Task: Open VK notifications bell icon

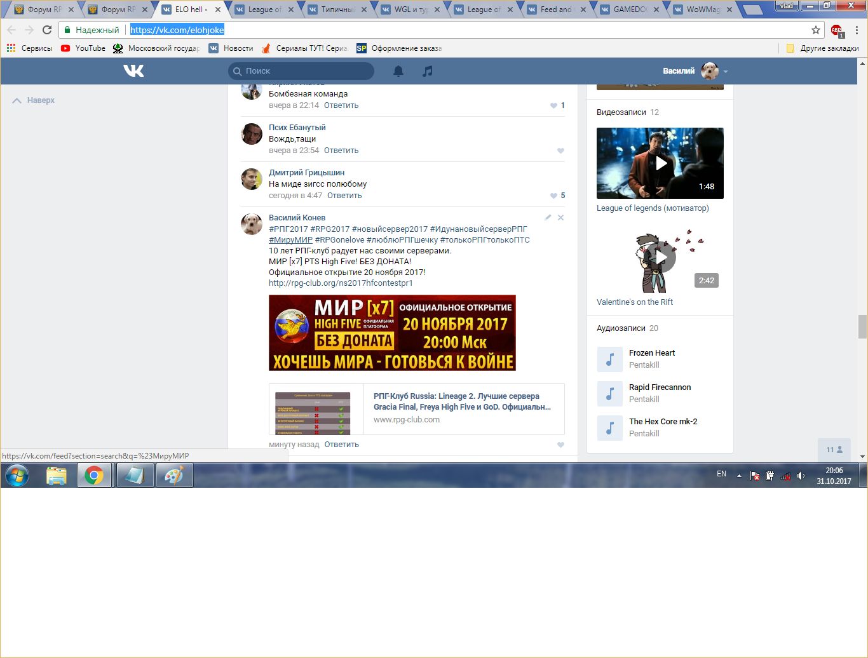Action: click(398, 71)
